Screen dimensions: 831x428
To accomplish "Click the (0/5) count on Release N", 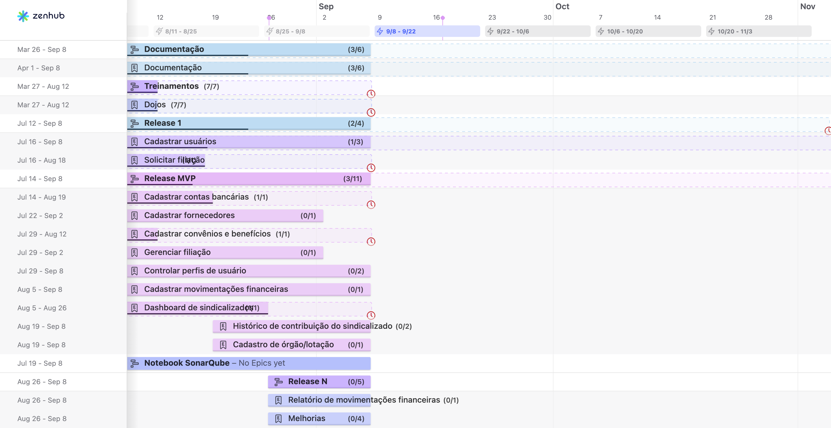I will pyautogui.click(x=356, y=382).
